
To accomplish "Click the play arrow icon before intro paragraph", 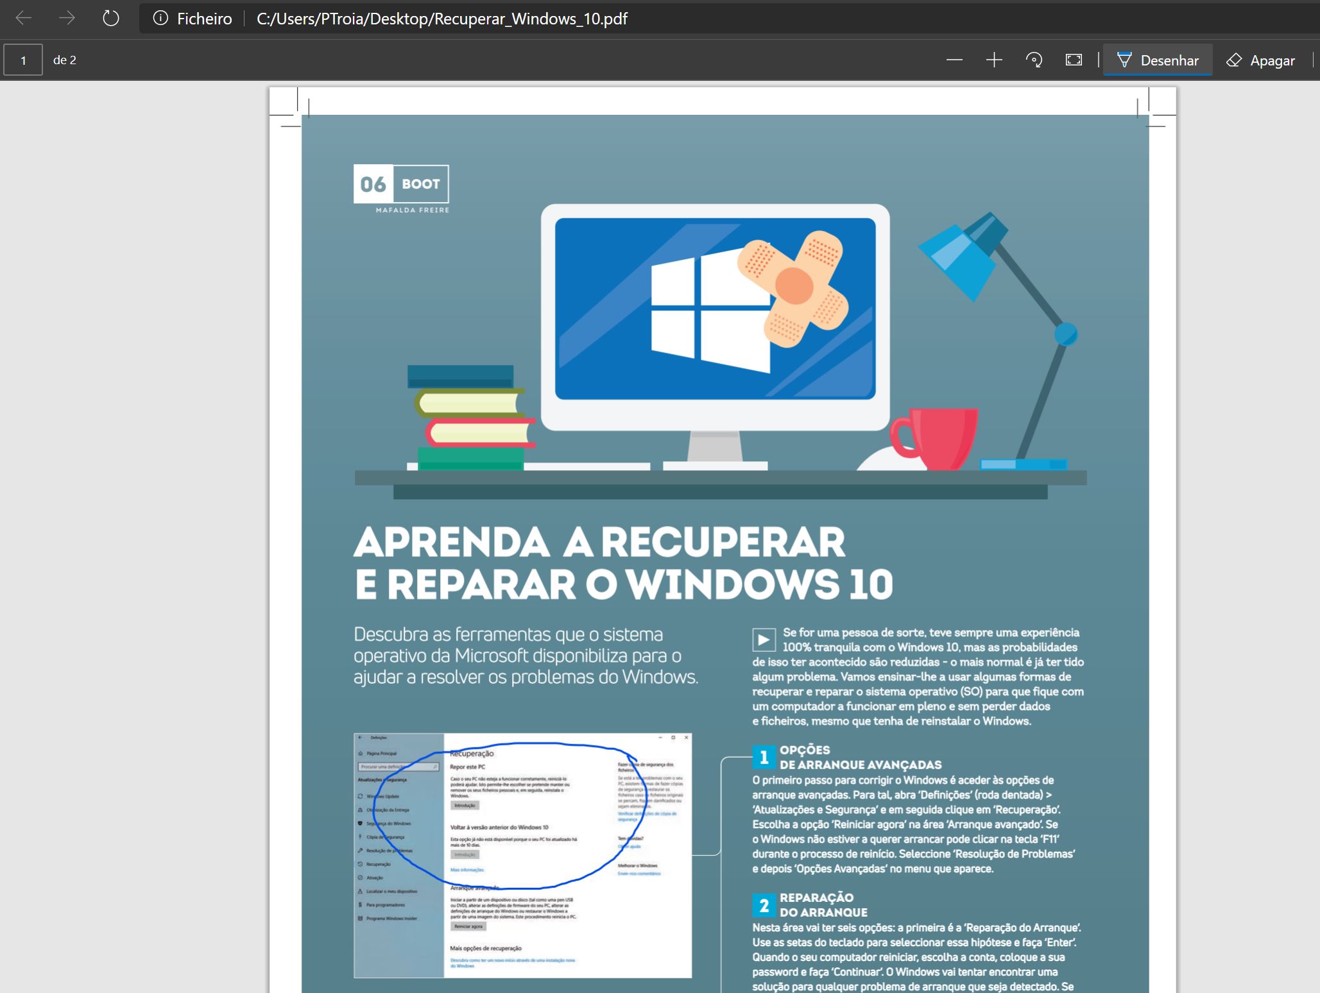I will click(x=764, y=640).
